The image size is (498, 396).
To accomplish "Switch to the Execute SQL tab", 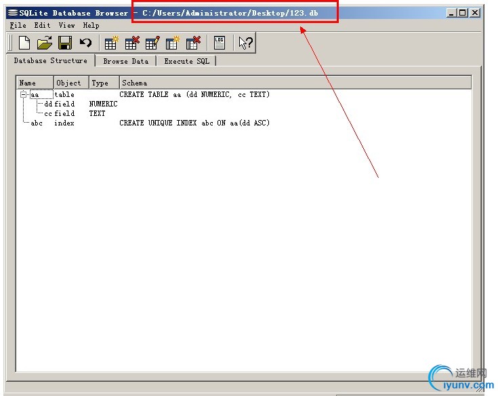I will [187, 61].
